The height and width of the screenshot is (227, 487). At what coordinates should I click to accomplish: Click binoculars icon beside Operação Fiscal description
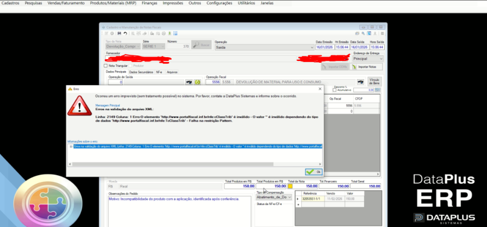(x=360, y=82)
